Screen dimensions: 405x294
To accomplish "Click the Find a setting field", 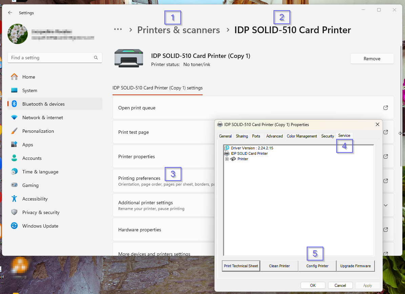I will tap(55, 58).
